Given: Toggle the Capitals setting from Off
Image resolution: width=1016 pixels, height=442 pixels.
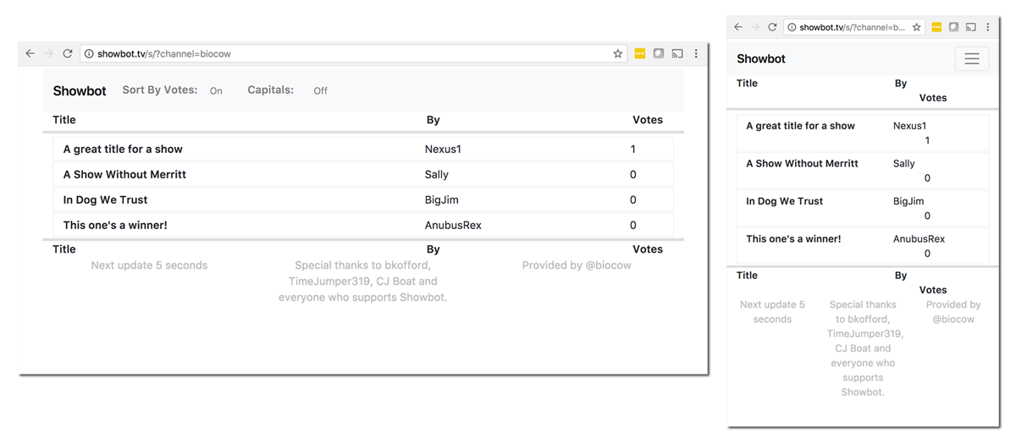Looking at the screenshot, I should click(x=320, y=90).
